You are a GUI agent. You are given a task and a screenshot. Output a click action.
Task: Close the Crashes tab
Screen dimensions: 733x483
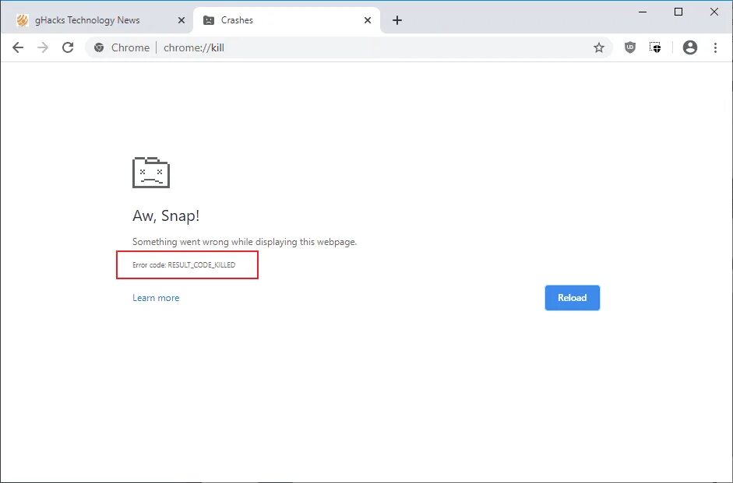point(368,20)
